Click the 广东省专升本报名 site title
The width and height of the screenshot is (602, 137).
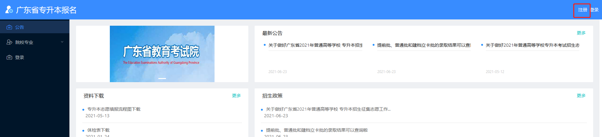[46, 10]
